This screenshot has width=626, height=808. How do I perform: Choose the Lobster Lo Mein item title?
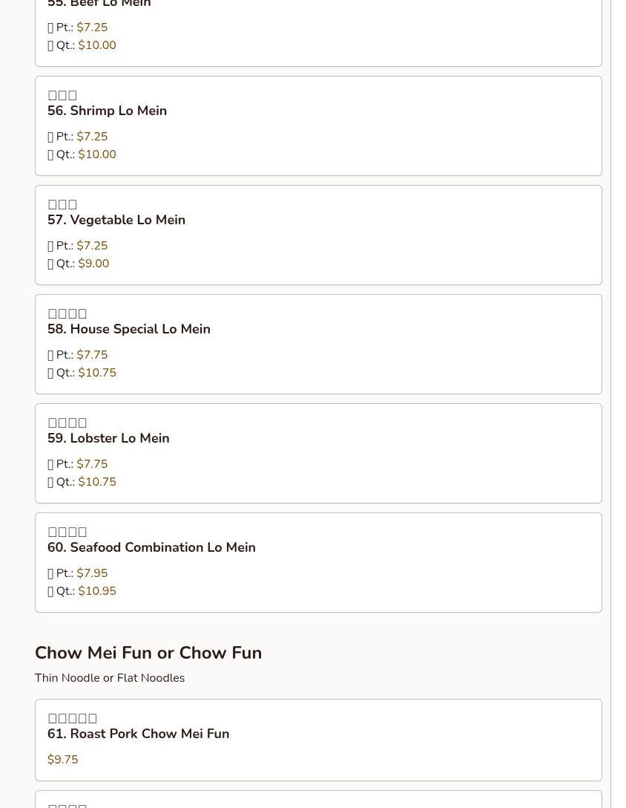coord(108,438)
